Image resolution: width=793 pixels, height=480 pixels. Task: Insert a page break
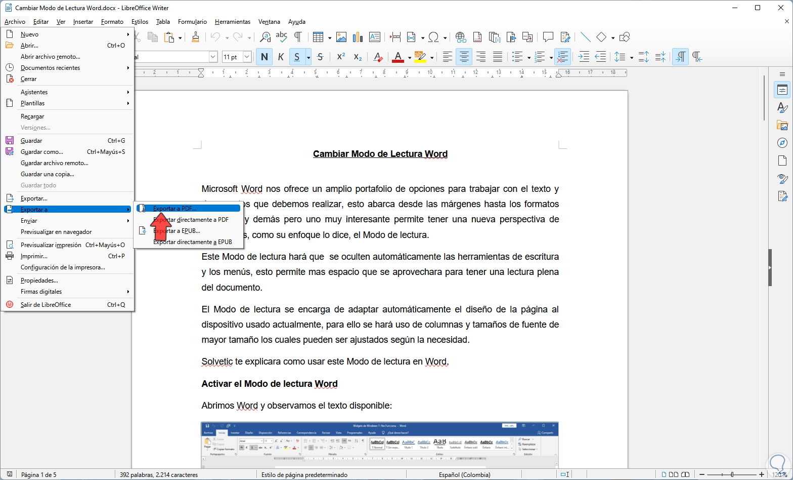pyautogui.click(x=395, y=37)
